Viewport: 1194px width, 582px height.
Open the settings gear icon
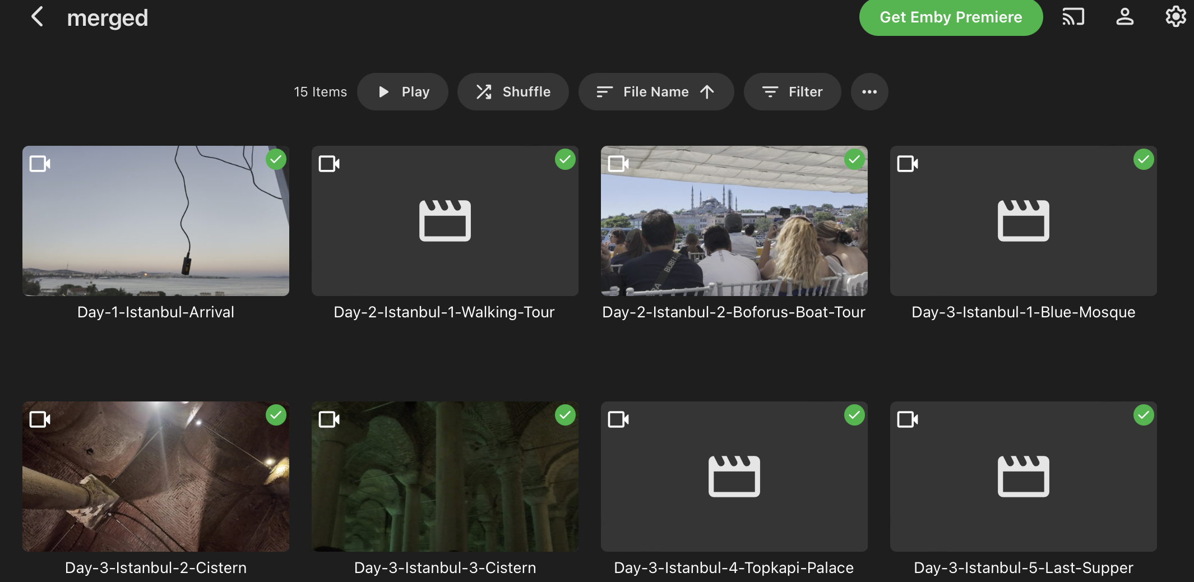coord(1176,17)
